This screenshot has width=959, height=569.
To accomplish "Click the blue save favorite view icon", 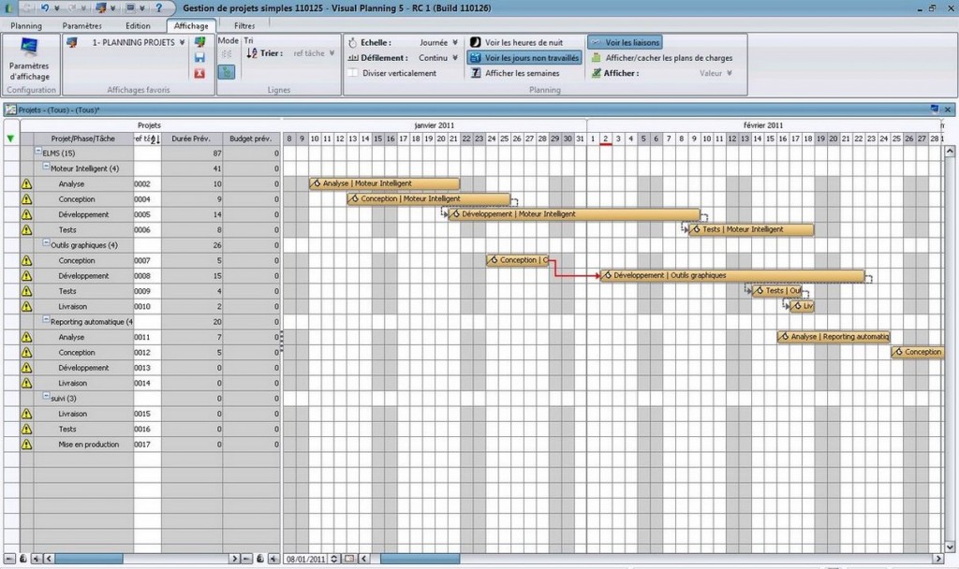I will (199, 57).
